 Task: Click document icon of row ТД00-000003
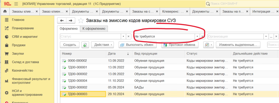(x=64, y=94)
